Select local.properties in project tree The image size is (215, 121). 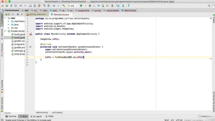click(18, 54)
